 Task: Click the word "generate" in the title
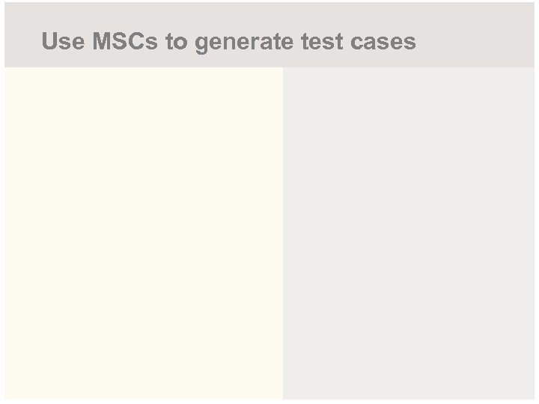click(x=245, y=43)
